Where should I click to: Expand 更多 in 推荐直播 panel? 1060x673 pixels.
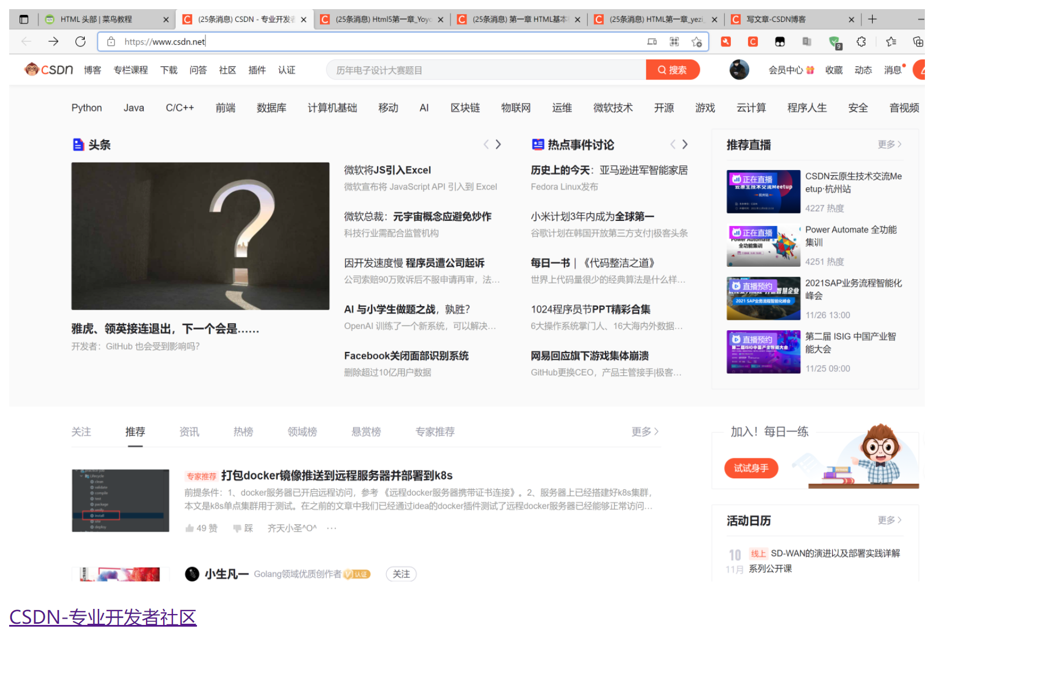pos(890,145)
